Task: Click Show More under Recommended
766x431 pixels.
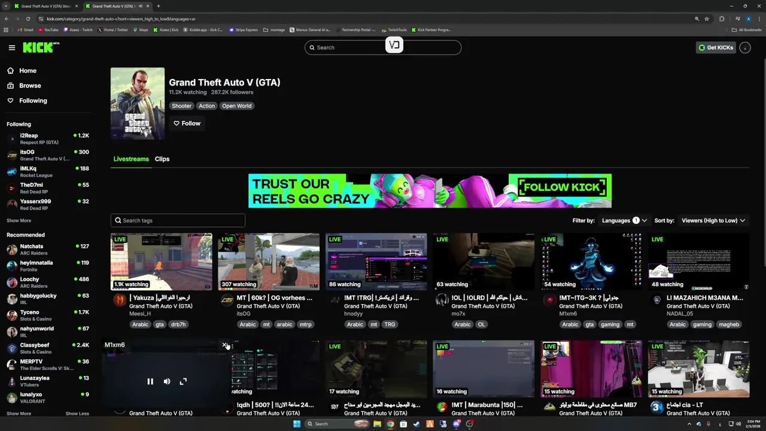Action: (x=19, y=414)
